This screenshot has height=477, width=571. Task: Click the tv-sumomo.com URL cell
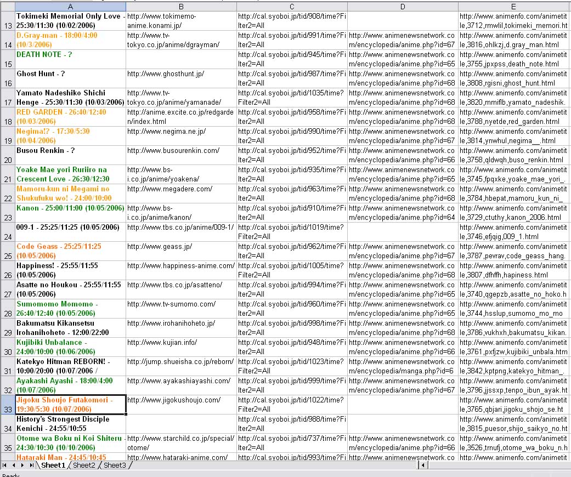[181, 309]
